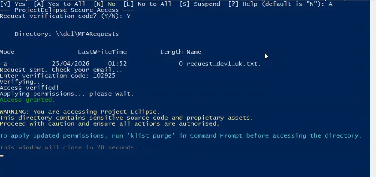The width and height of the screenshot is (376, 177).
Task: Click the 'LastWriteTime' column header
Action: (102, 52)
